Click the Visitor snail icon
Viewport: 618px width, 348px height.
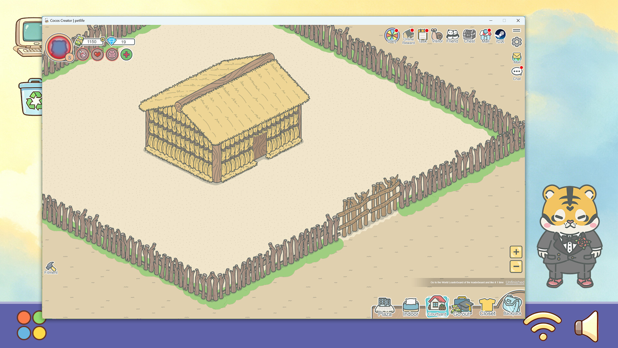tap(437, 35)
